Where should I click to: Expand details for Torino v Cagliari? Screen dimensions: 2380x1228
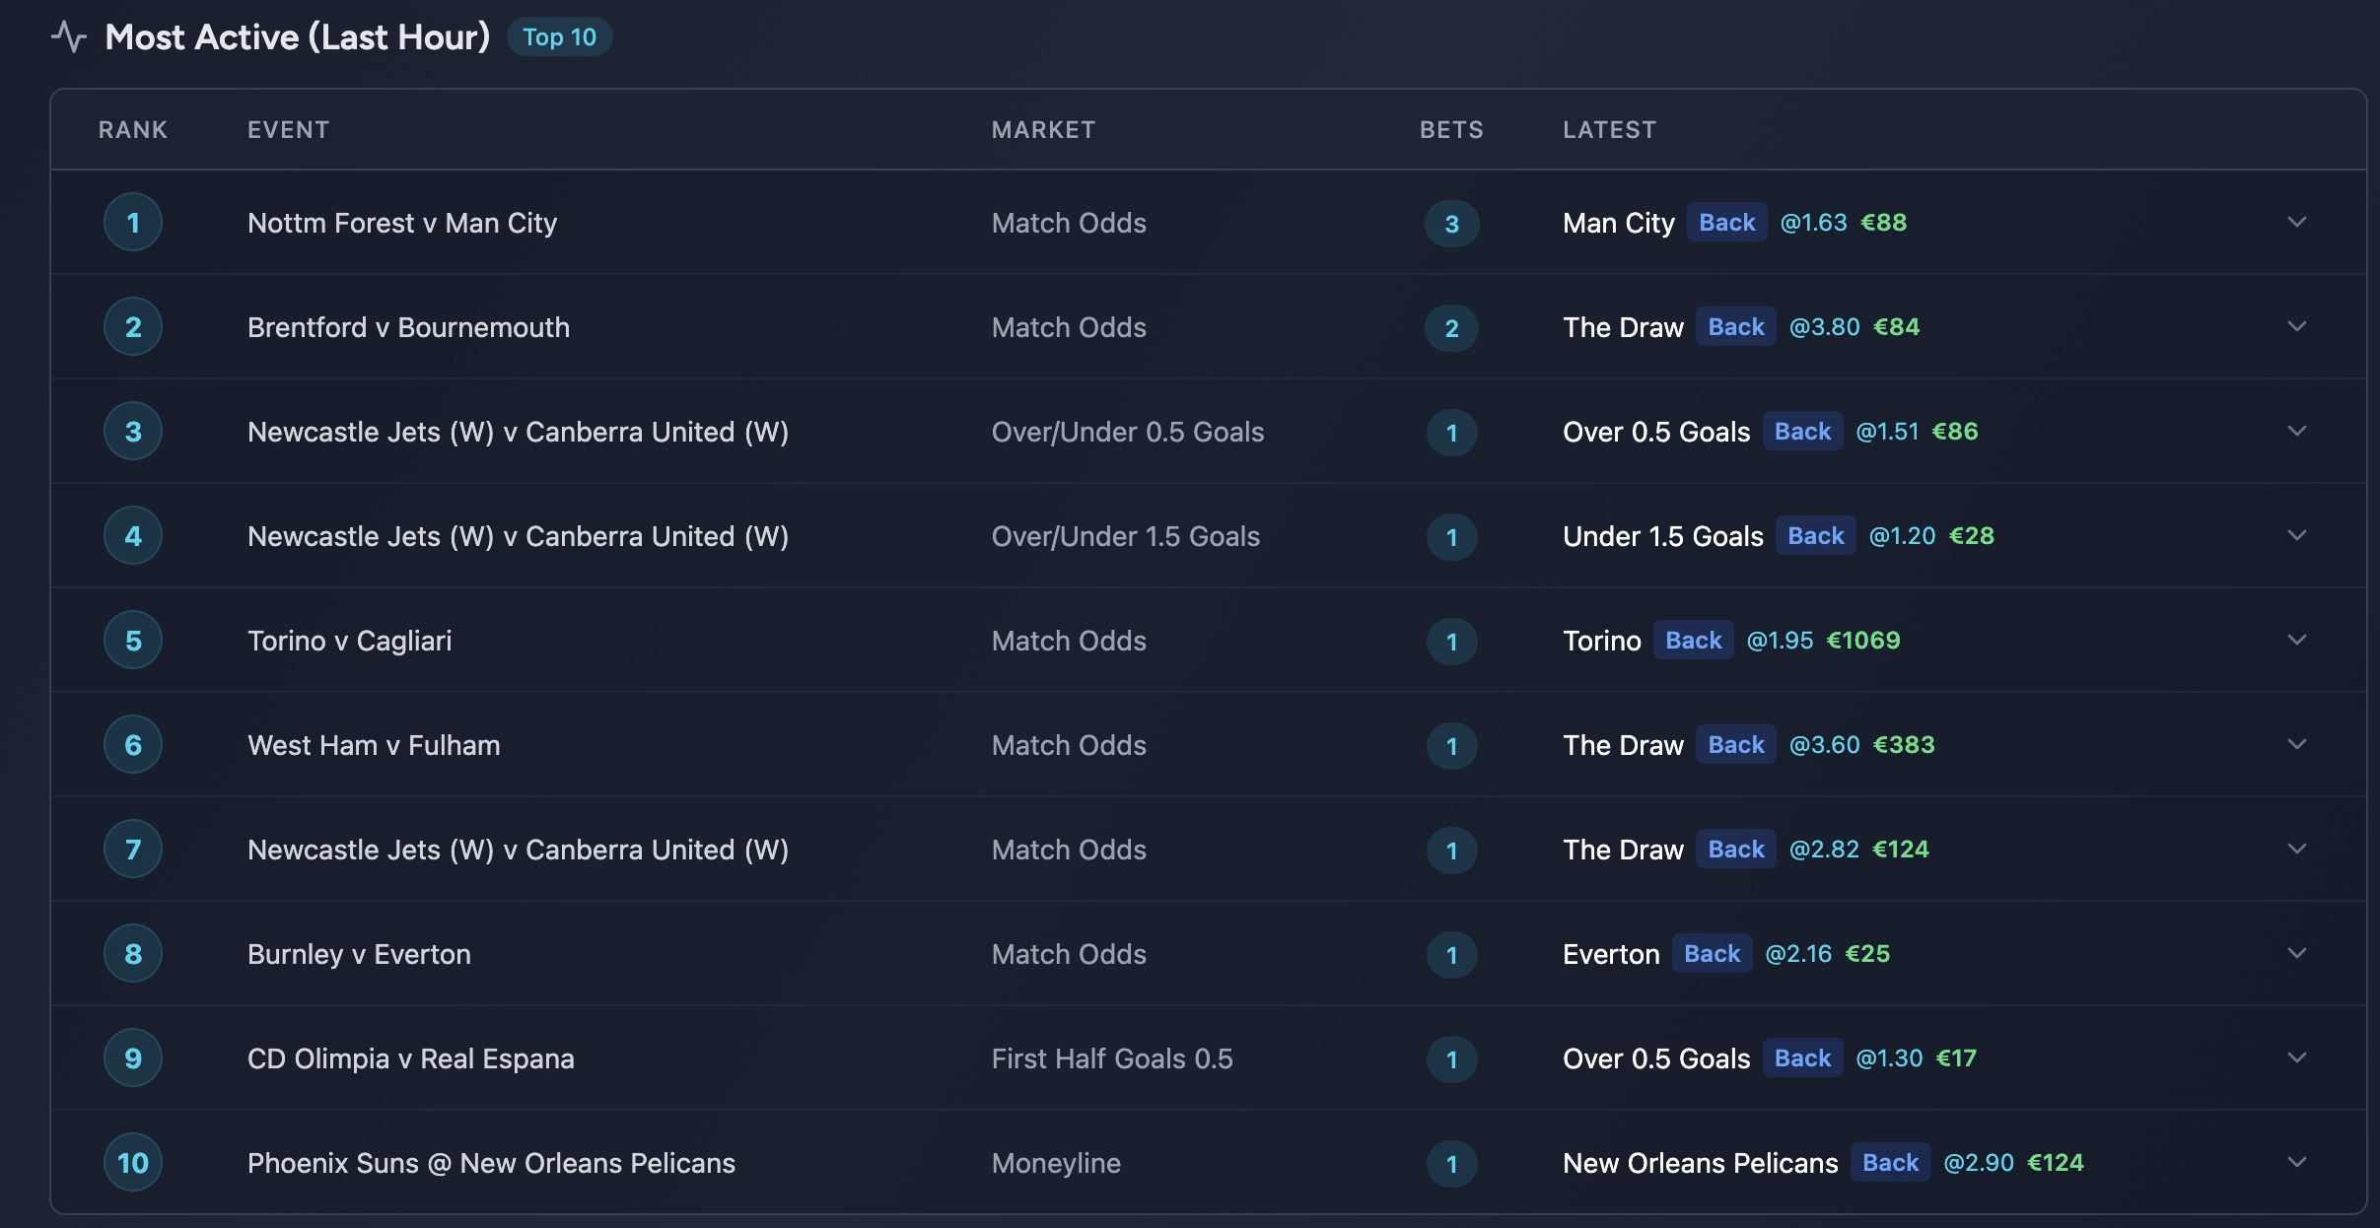tap(2297, 640)
